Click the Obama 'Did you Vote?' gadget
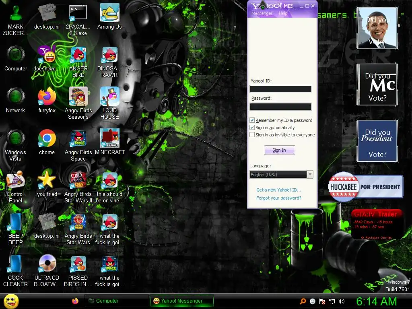This screenshot has width=412, height=309. point(377,28)
